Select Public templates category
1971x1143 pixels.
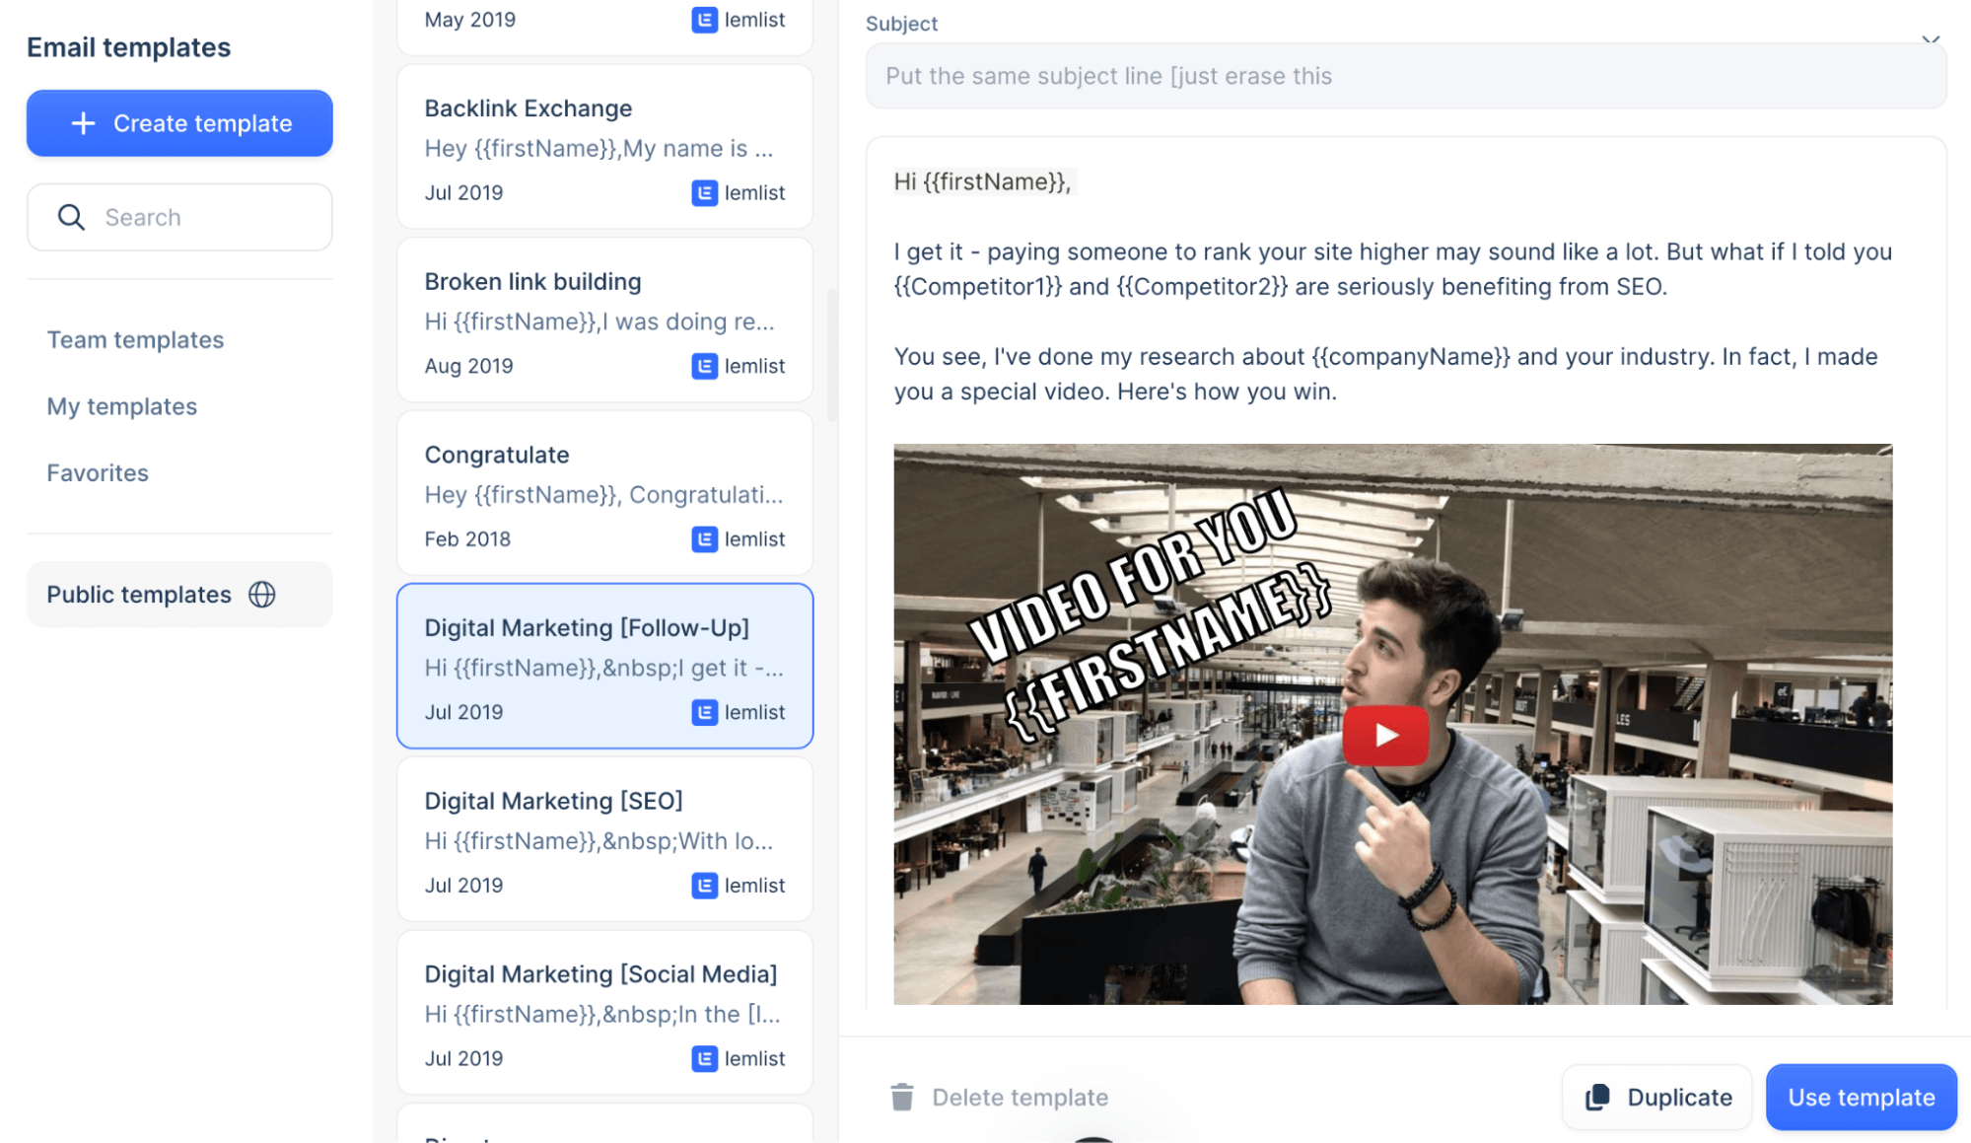(x=139, y=595)
